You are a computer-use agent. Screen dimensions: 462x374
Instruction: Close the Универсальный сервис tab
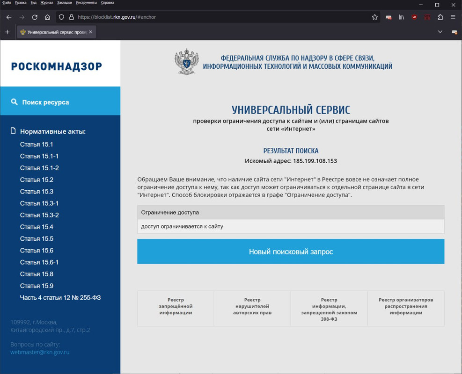90,32
